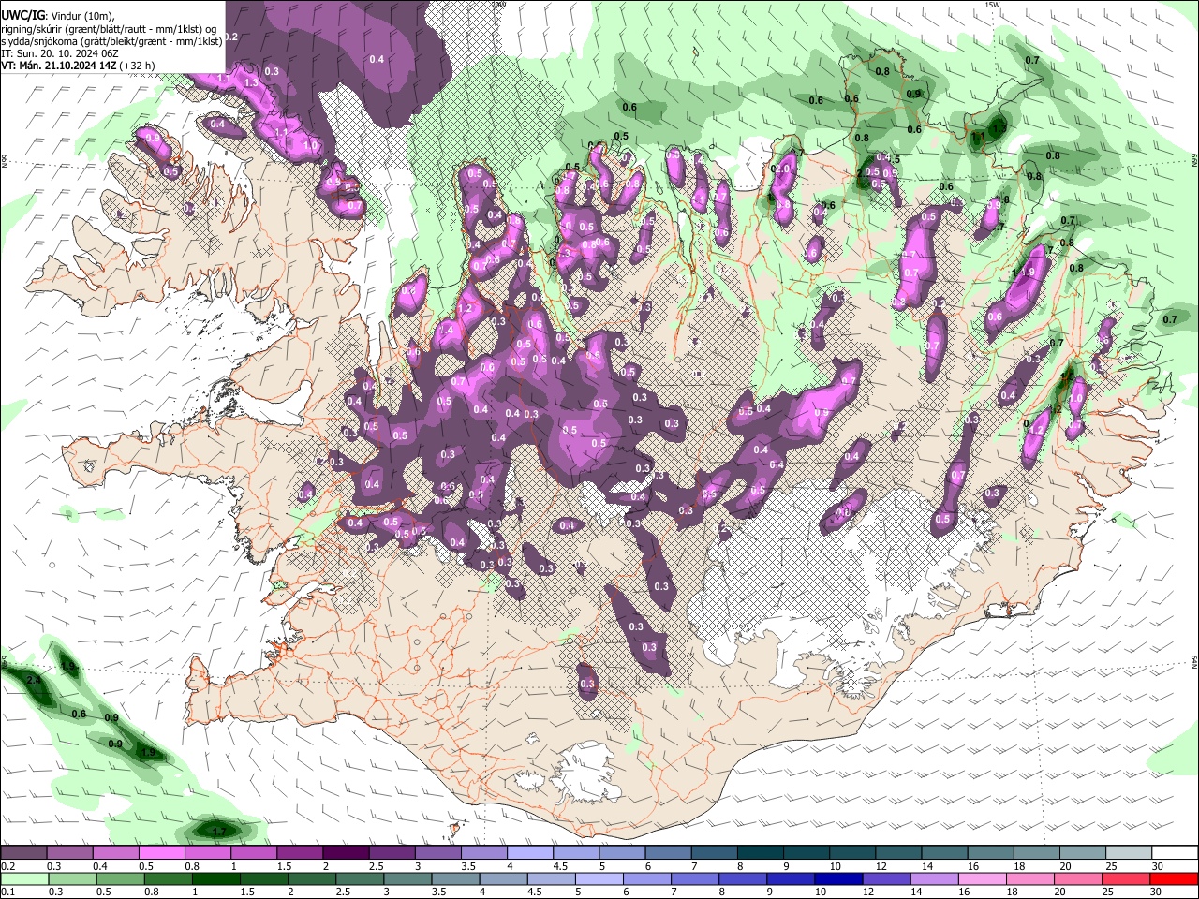
Task: Click the grey-green rain swatch between 3 and 3.5
Action: tap(408, 879)
